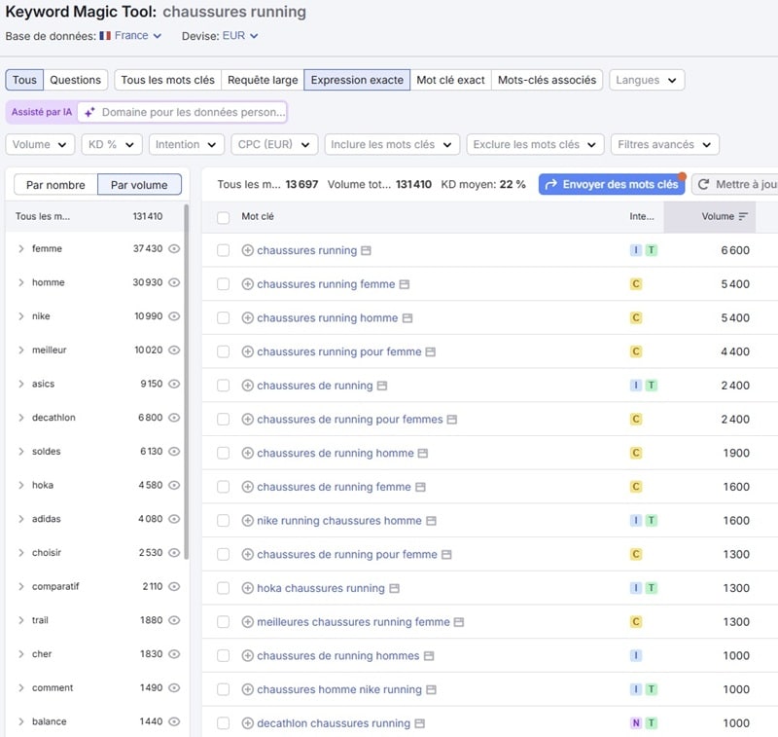Check the box for 'chaussures running homme'
This screenshot has width=778, height=737.
coord(224,318)
